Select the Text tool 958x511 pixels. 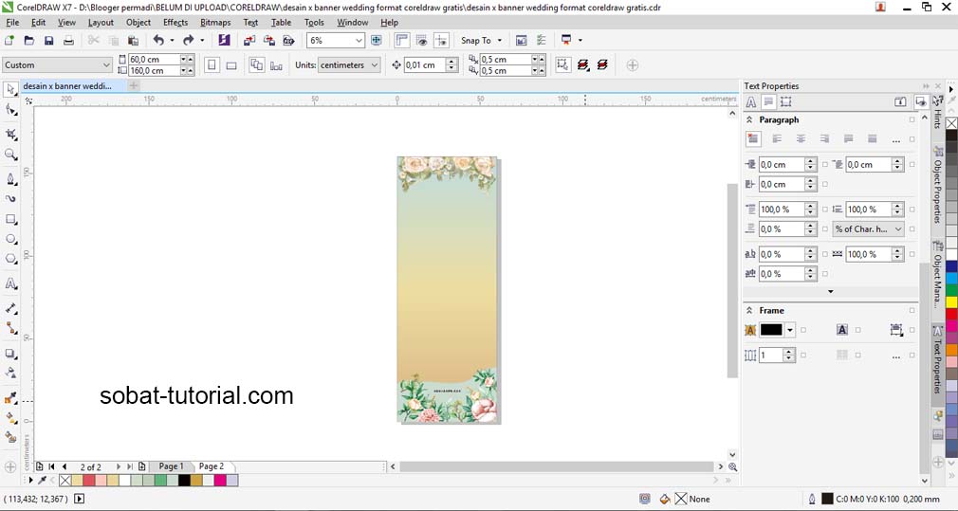(10, 283)
